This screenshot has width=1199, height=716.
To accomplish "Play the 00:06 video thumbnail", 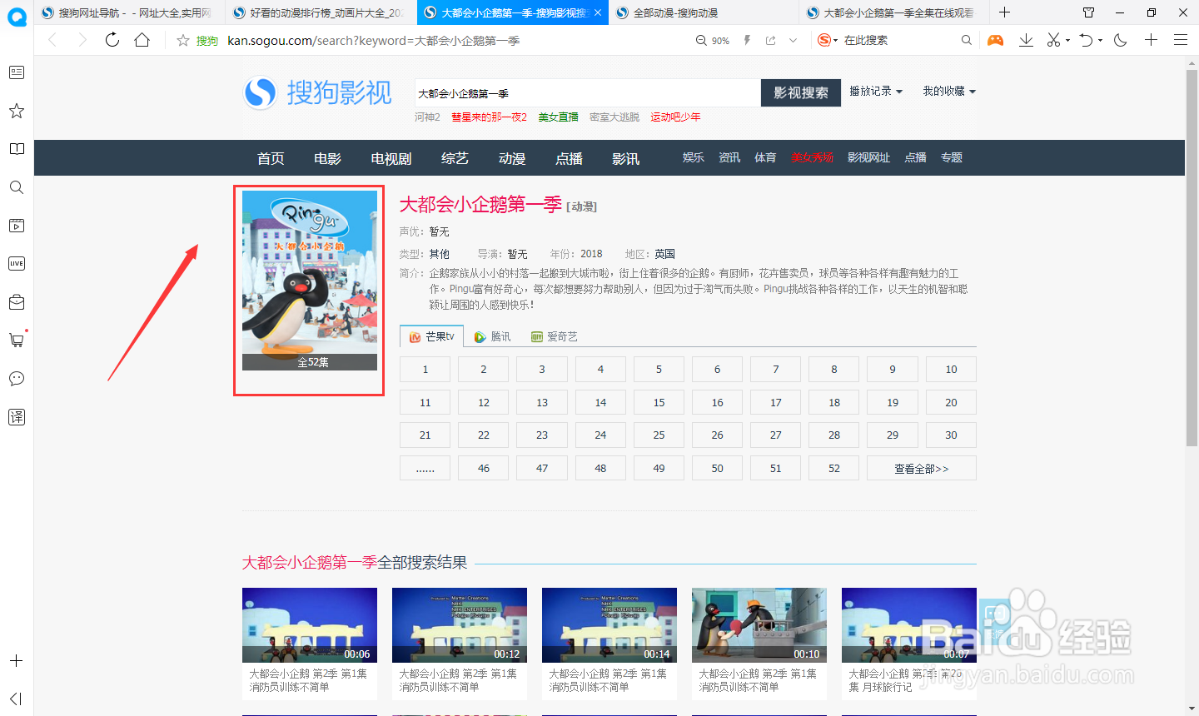I will pos(310,625).
